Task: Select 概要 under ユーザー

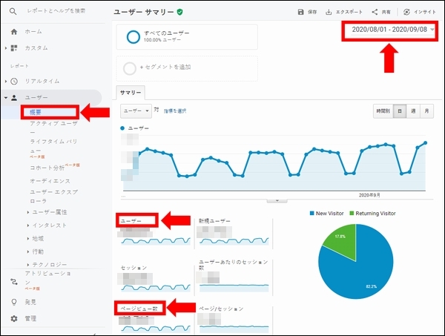Action: (36, 113)
